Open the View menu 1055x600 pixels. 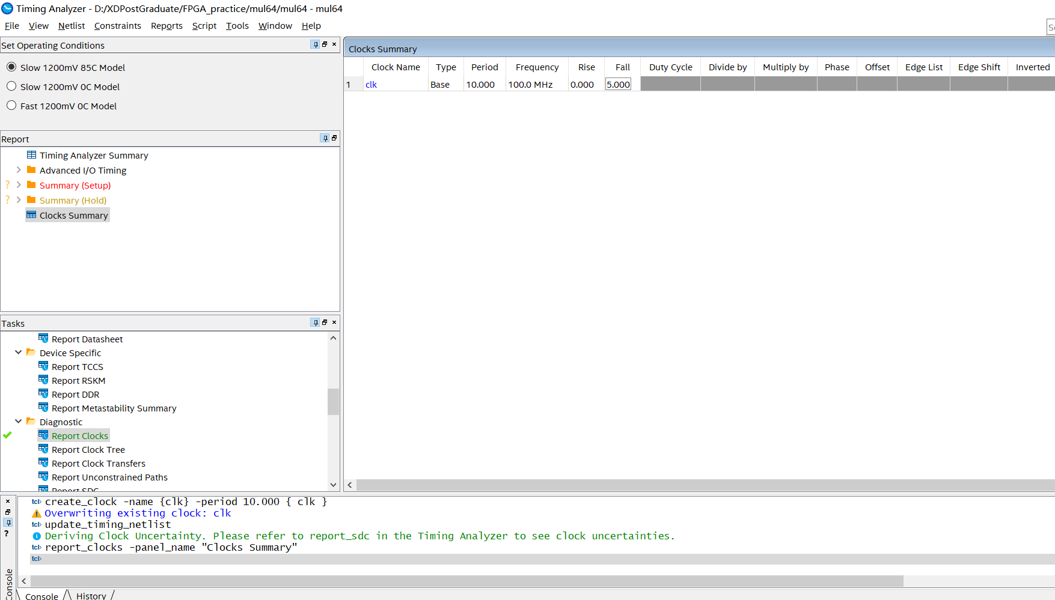tap(38, 26)
